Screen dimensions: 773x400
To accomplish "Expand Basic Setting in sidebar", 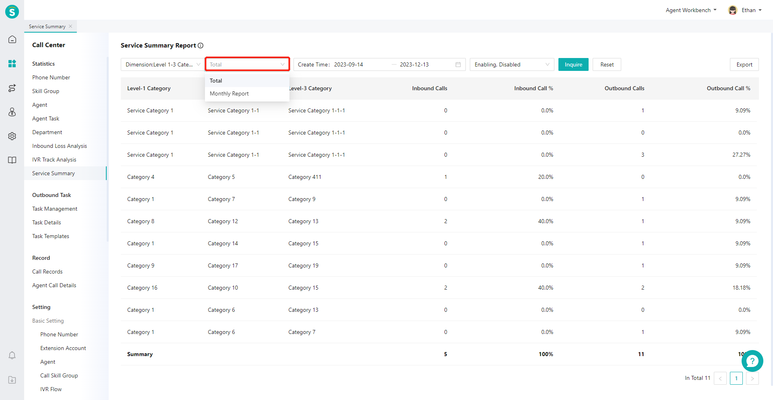I will [x=48, y=321].
